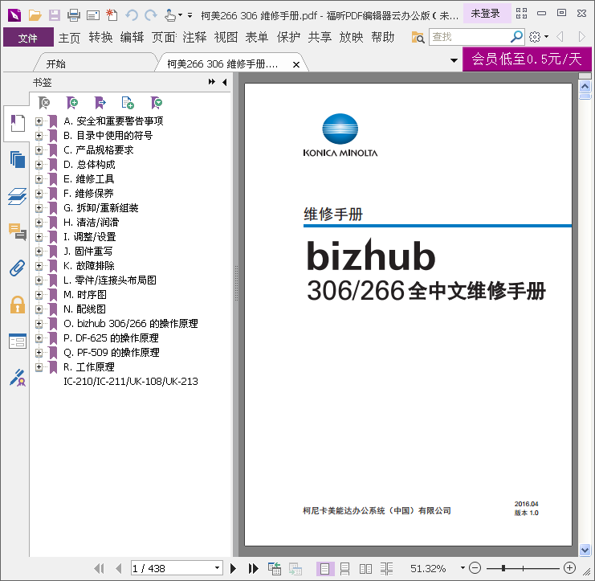Select continuous page view mode
595x581 pixels.
tap(345, 568)
